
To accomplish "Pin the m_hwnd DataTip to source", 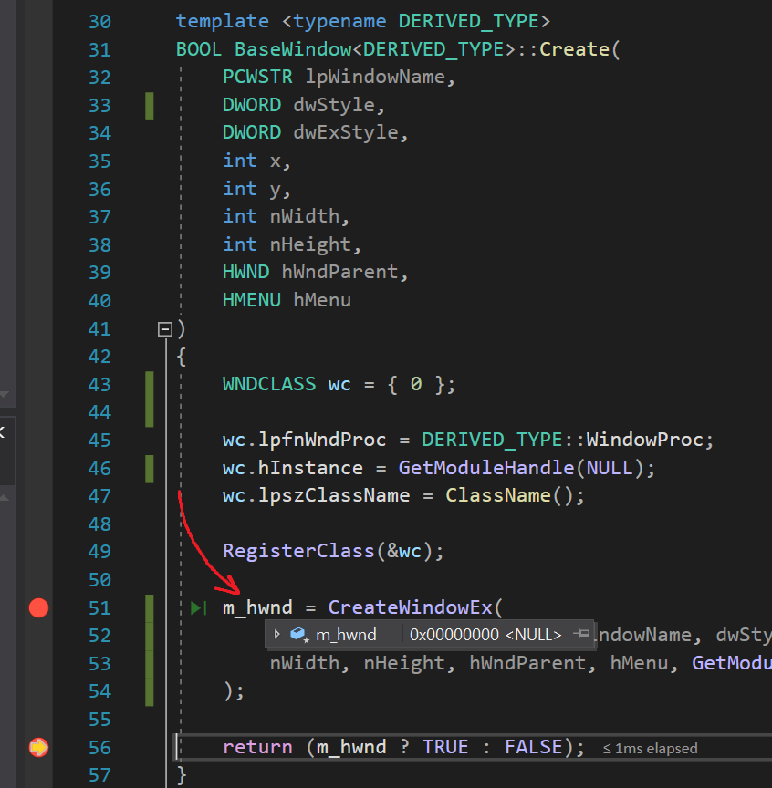I will click(x=581, y=634).
